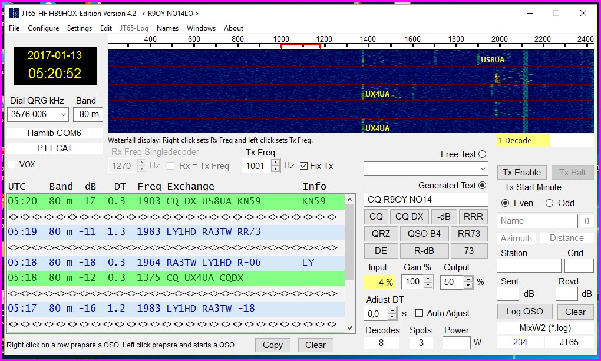Click the RR73 message button

(469, 233)
